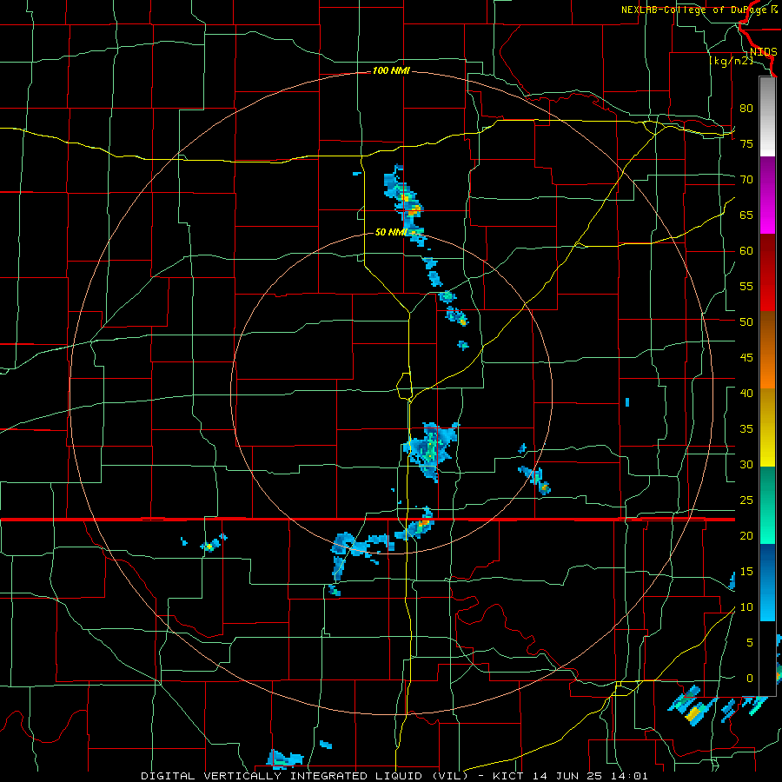Select the dark green segment of the color bar
782x782 pixels.
[x=767, y=484]
